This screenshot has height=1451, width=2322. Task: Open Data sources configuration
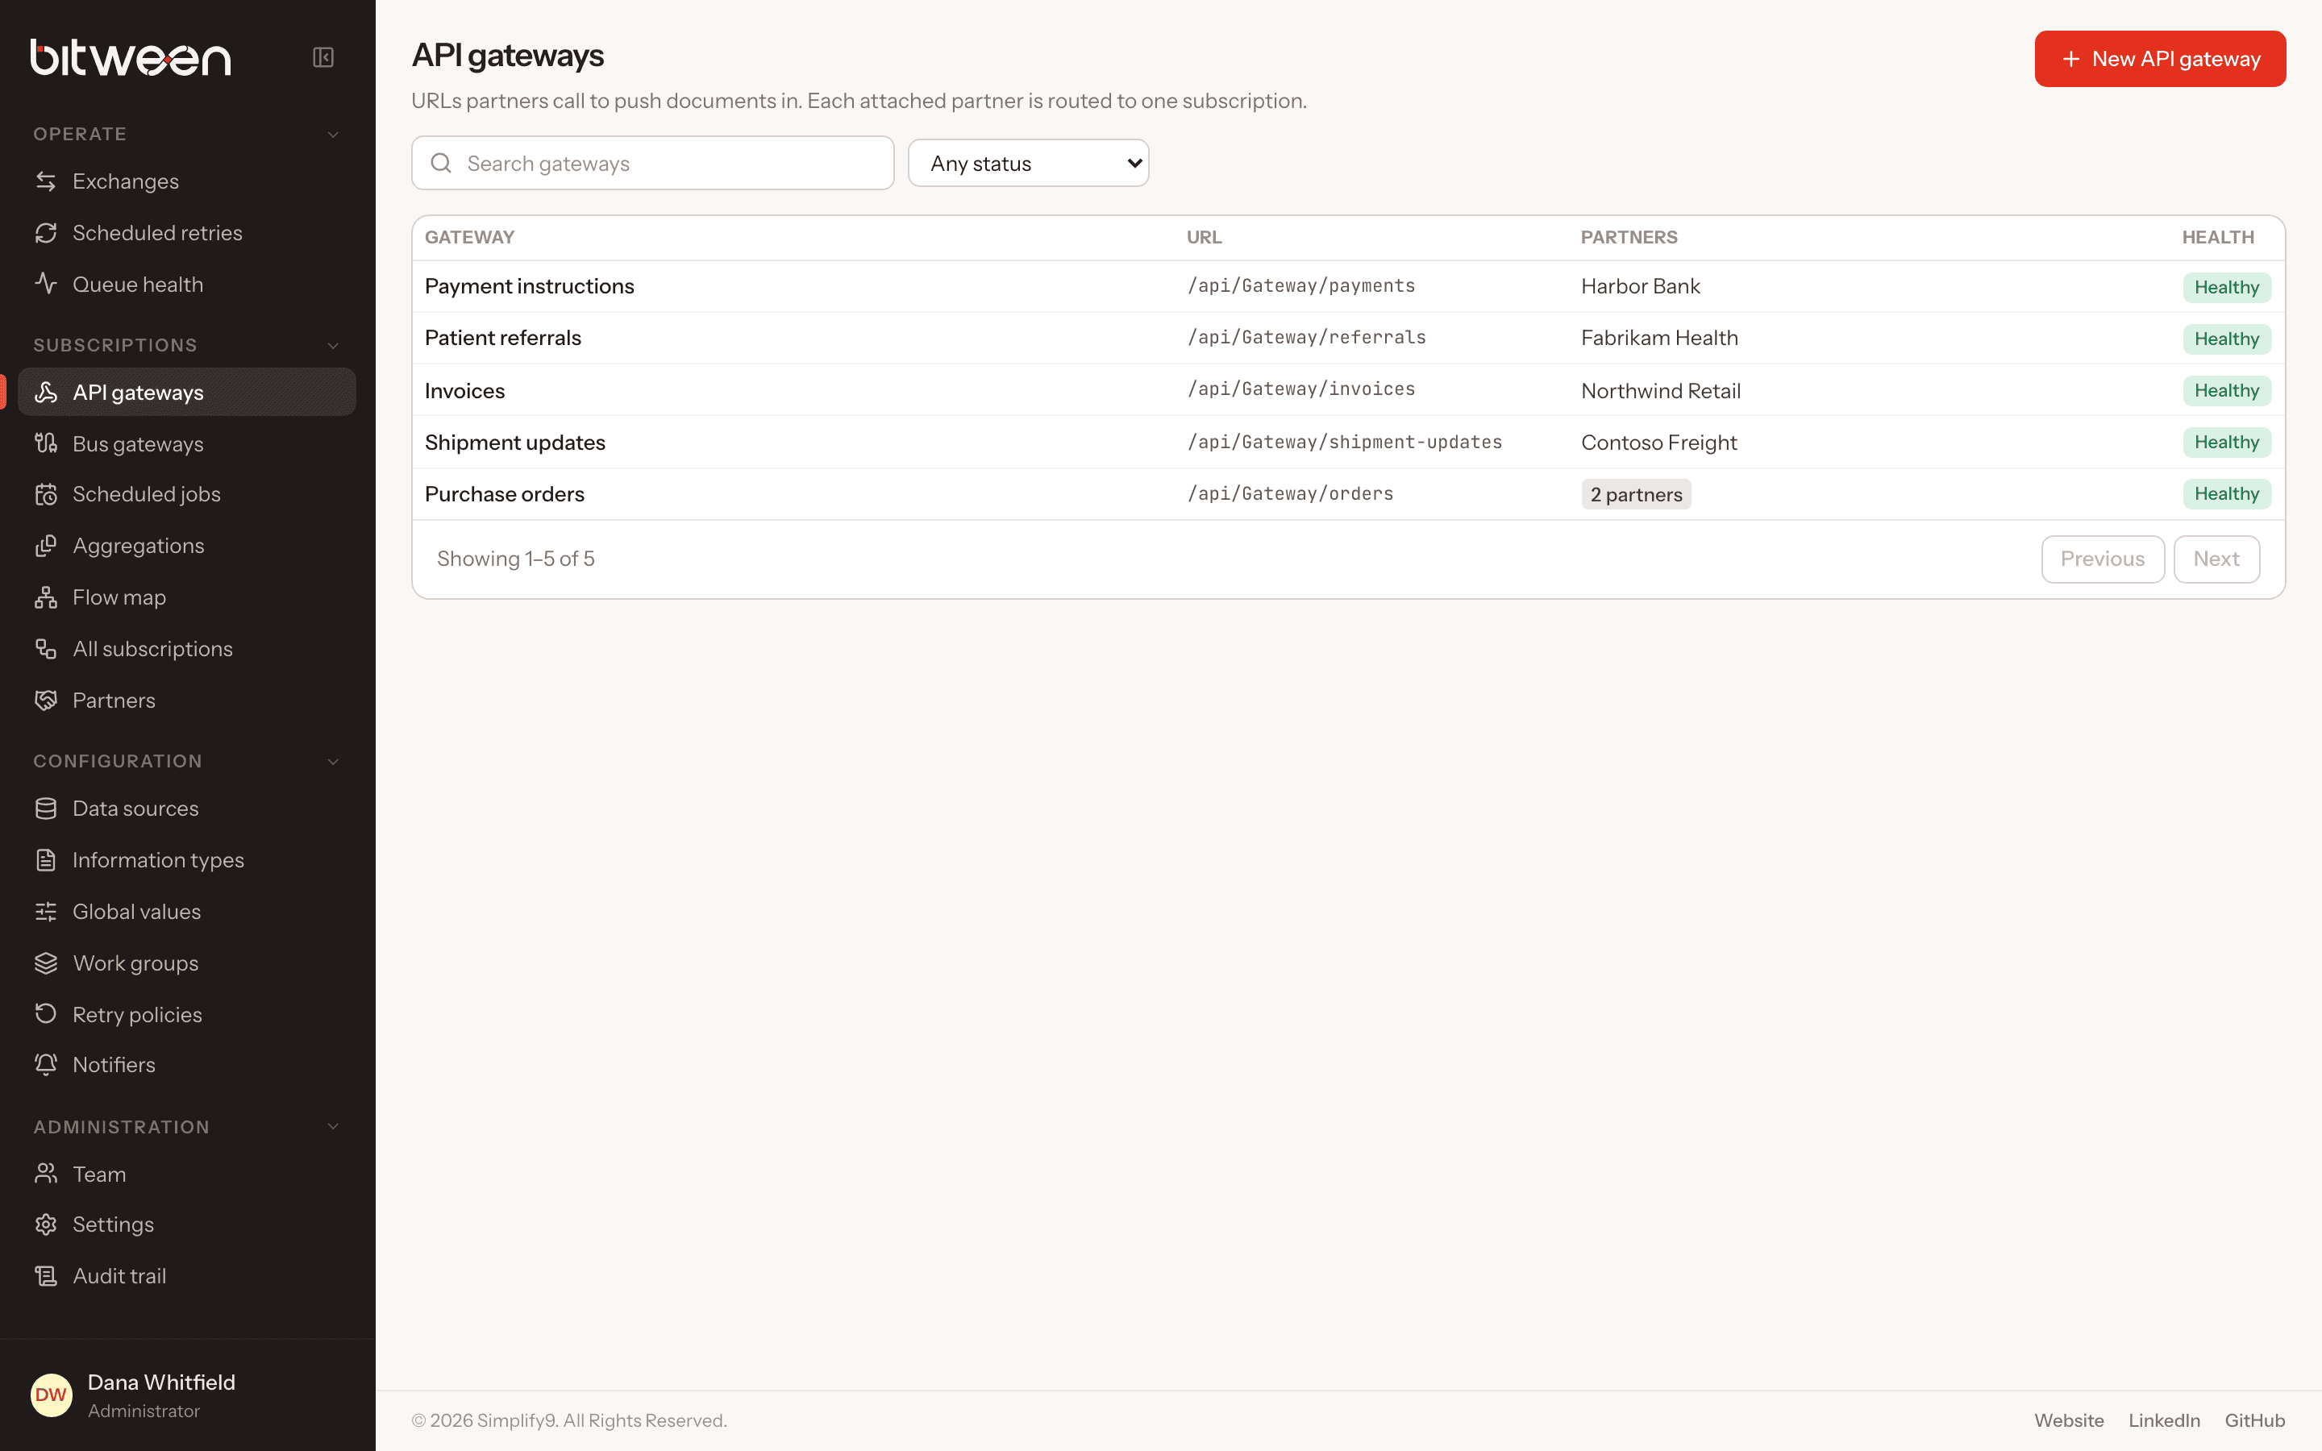[x=187, y=809]
